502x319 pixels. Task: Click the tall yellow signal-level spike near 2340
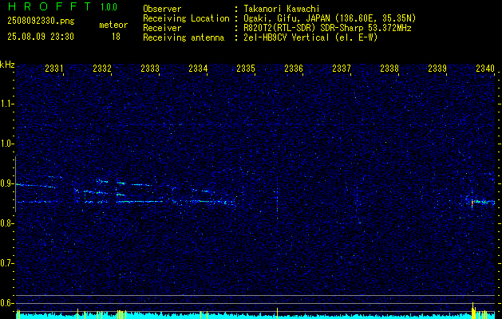coord(472,310)
